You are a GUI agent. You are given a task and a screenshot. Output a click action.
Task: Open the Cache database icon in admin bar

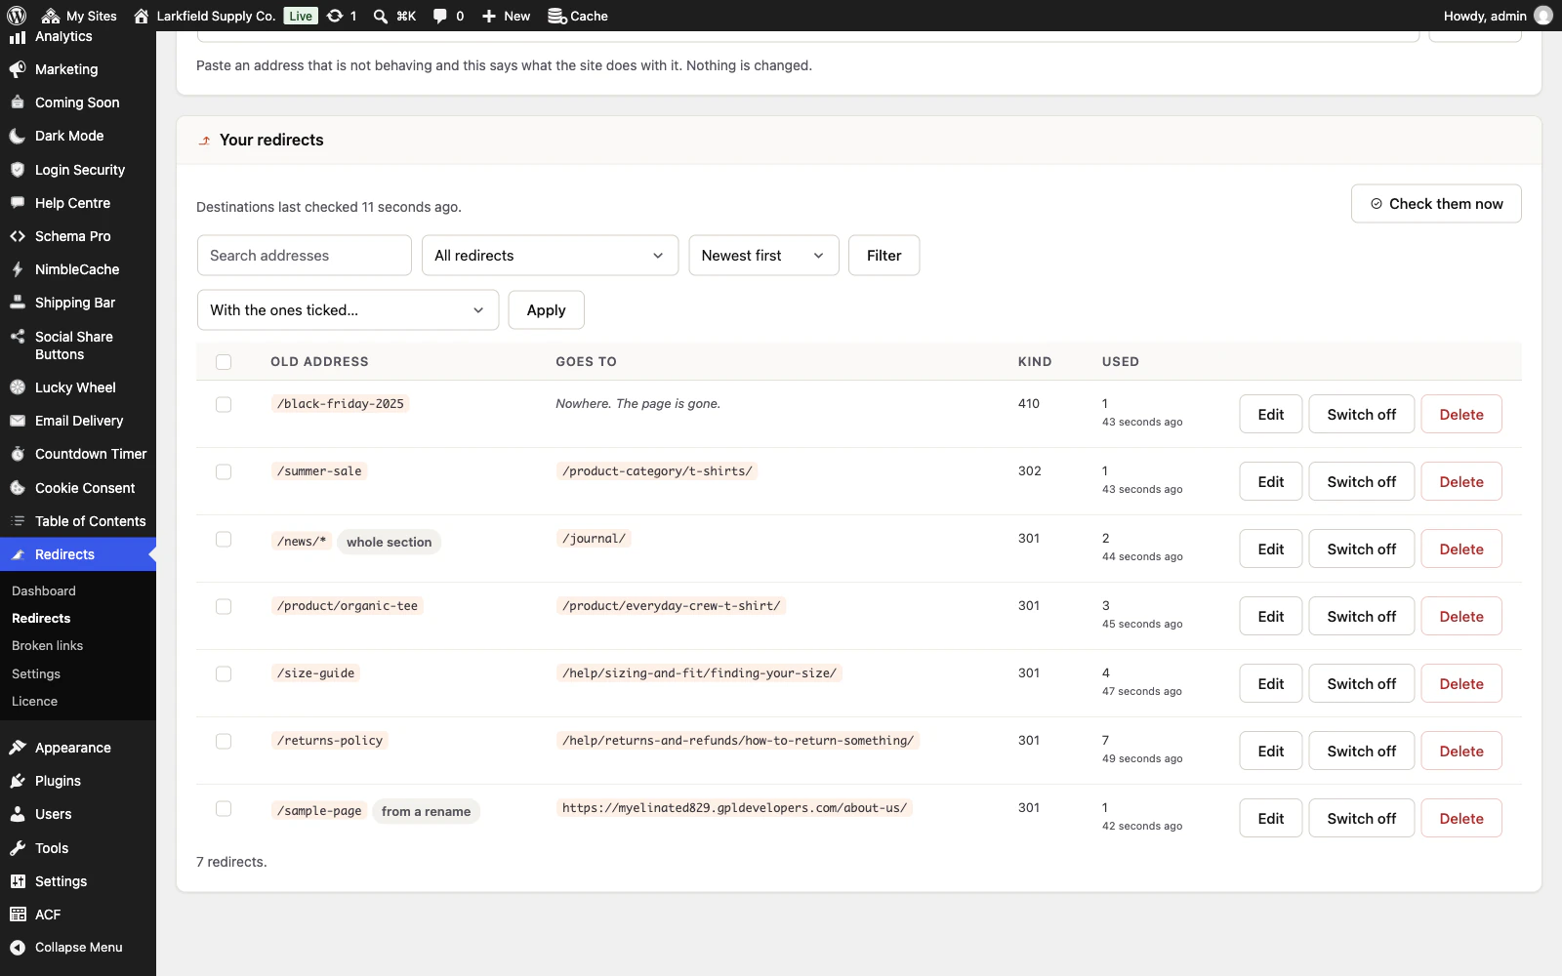[x=557, y=16]
